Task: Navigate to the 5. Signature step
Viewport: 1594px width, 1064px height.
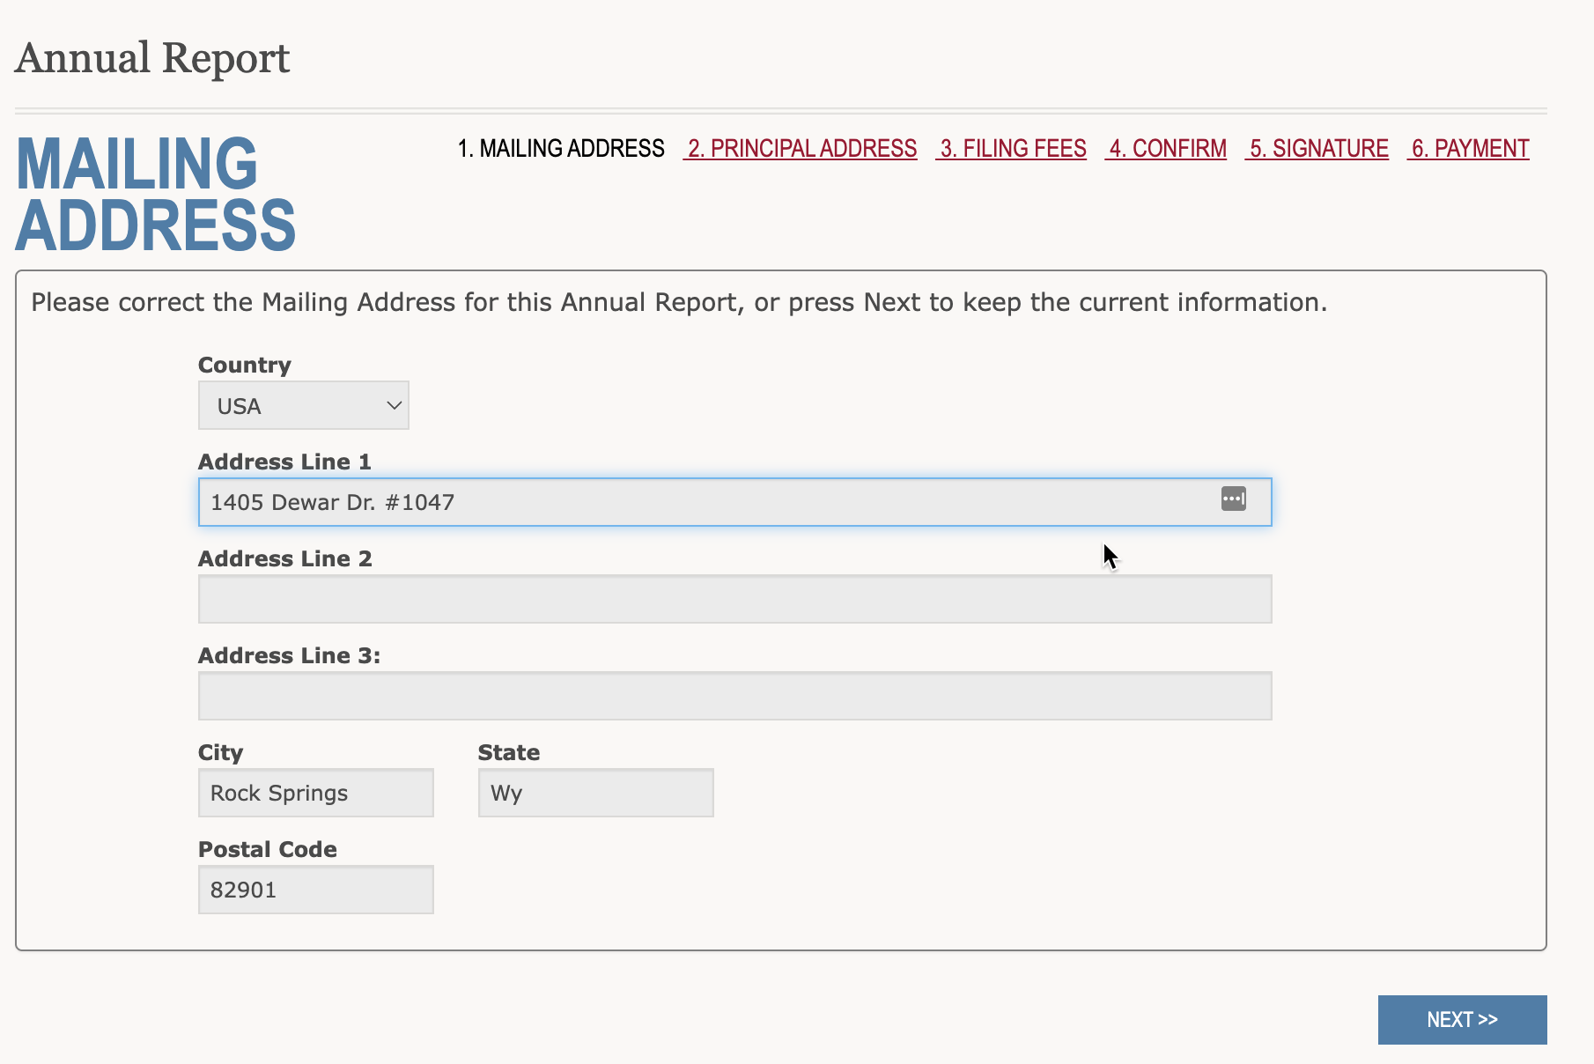Action: tap(1318, 149)
